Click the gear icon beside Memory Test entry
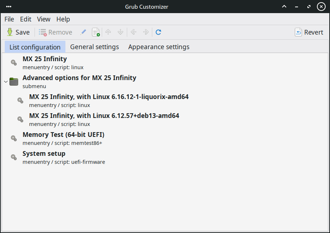Screen dimensions: 330x233 [x=13, y=138]
